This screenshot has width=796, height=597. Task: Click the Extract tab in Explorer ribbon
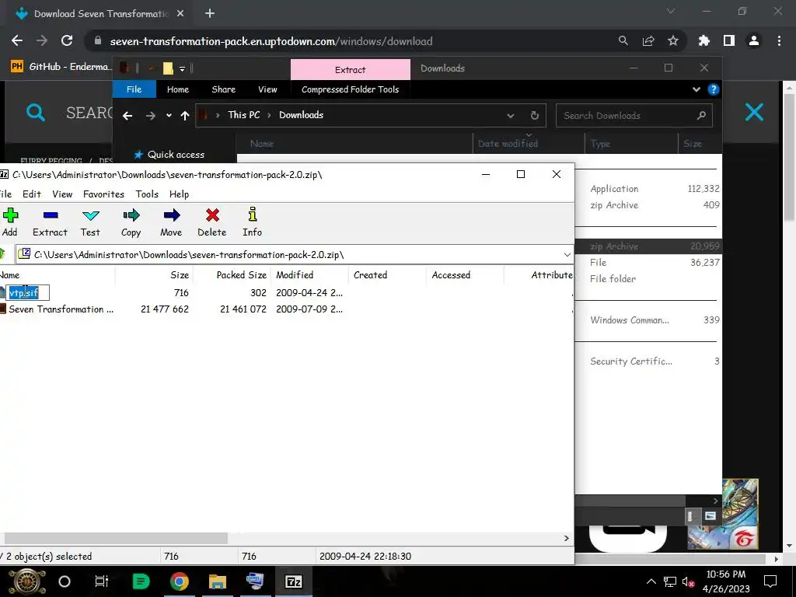tap(351, 69)
